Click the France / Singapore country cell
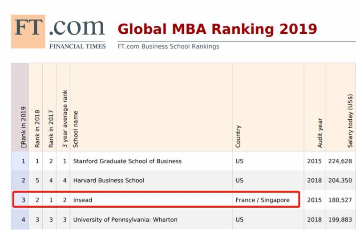Screen dimensions: 356x230 coord(263,200)
